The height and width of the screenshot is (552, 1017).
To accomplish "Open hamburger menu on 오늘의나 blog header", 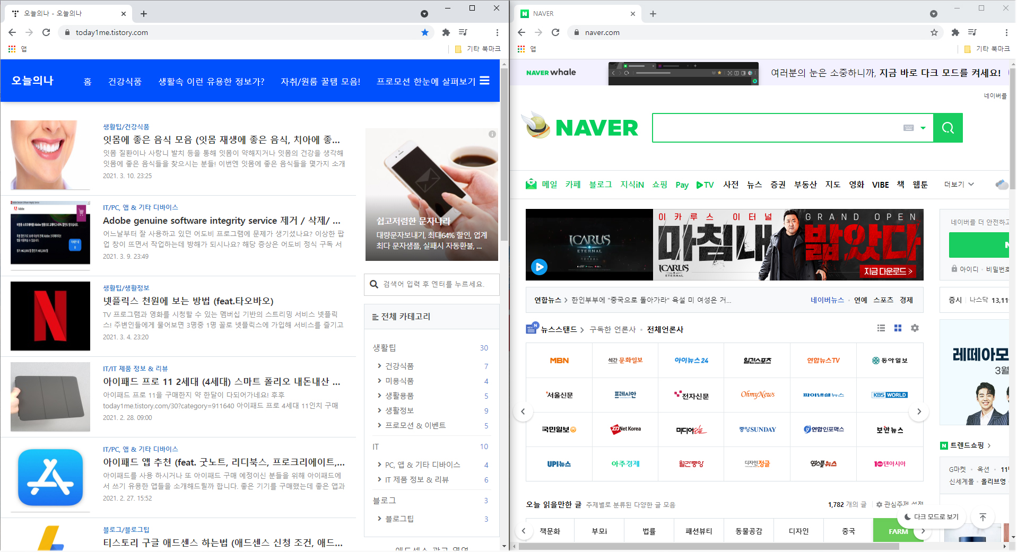I will click(x=484, y=81).
